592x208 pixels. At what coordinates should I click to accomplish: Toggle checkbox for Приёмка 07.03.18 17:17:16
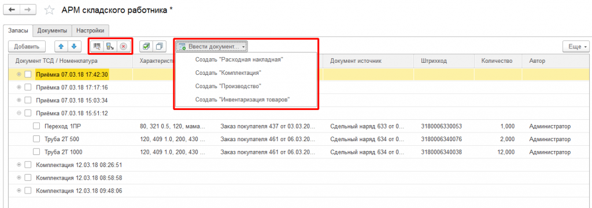(28, 87)
